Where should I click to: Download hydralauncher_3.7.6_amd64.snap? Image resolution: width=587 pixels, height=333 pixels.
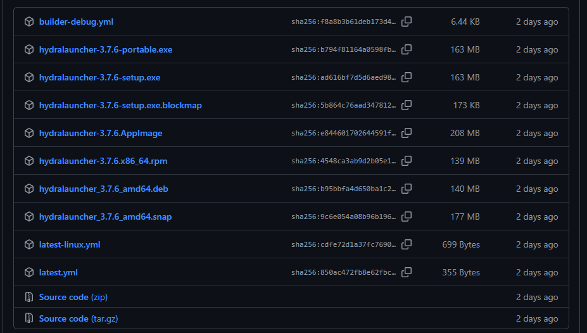(105, 217)
